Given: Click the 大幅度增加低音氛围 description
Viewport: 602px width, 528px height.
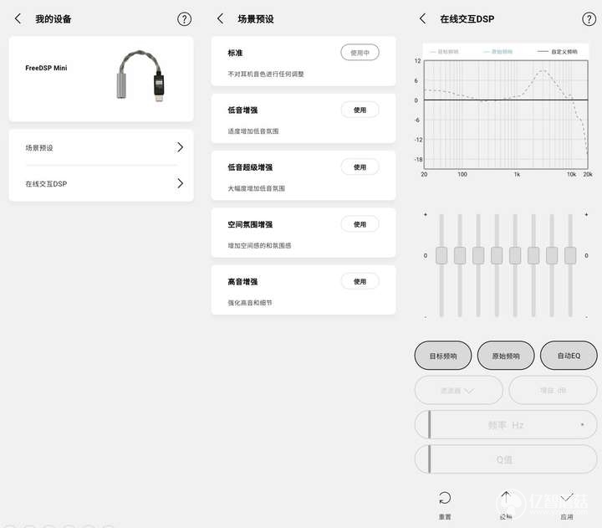Looking at the screenshot, I should click(x=256, y=188).
